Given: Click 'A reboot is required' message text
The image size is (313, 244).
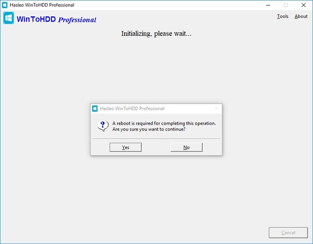Looking at the screenshot, I should pyautogui.click(x=164, y=123).
